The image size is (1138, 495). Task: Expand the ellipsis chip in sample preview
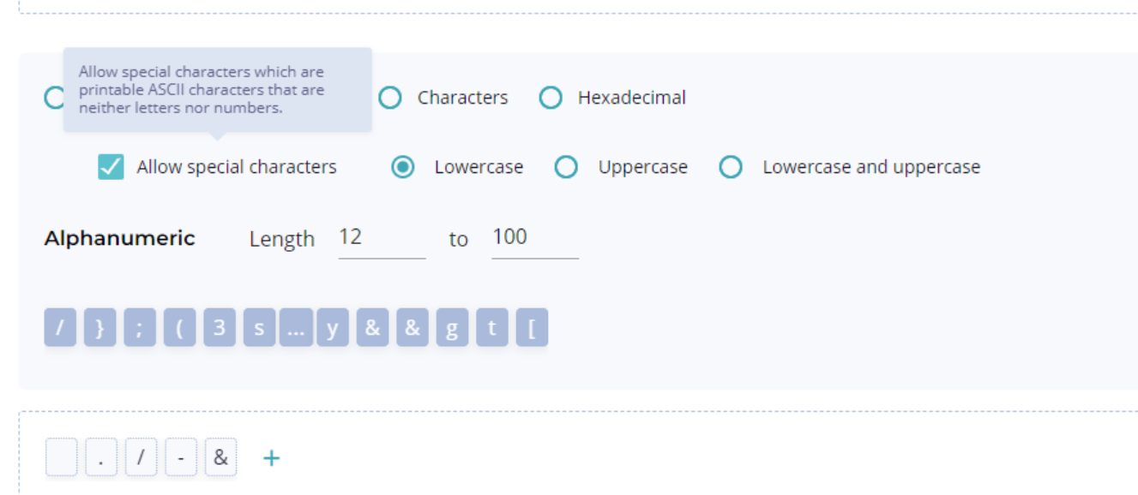[x=295, y=330]
